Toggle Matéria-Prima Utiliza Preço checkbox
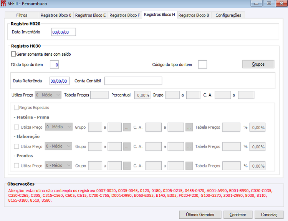The image size is (288, 221). [17, 127]
